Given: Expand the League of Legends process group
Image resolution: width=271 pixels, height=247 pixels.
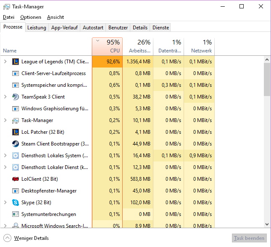Looking at the screenshot, I should click(5, 62).
